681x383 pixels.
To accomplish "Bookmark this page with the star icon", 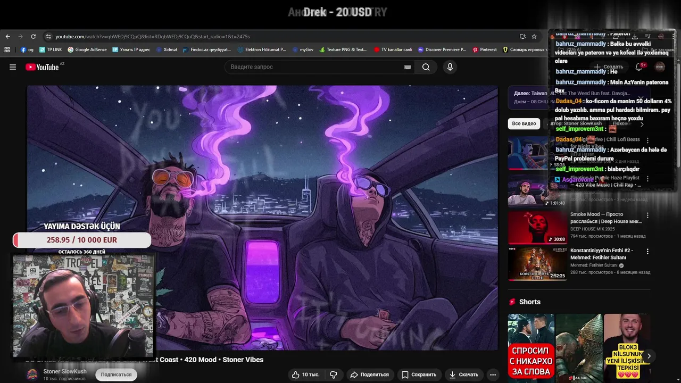I will (x=534, y=36).
